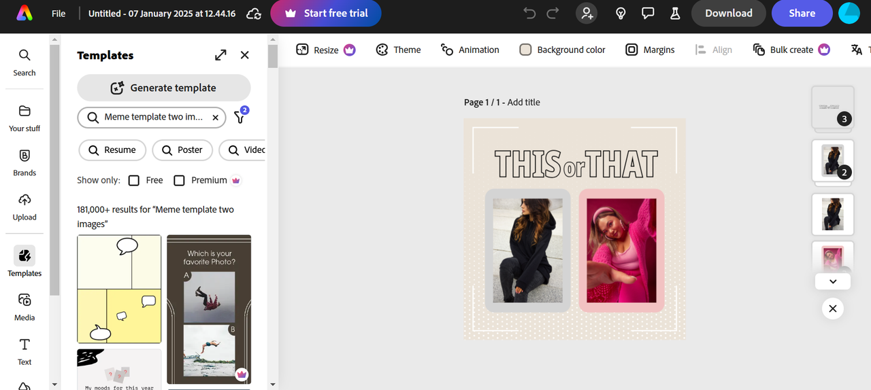Select the third layer thumbnail of woman in black
The width and height of the screenshot is (871, 390).
pos(833,214)
